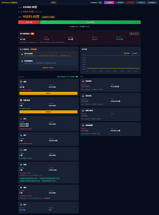Viewport: 159px width, 215px height.
Task: Click the orange badge beside AI suggestions title
Action: (x=34, y=49)
